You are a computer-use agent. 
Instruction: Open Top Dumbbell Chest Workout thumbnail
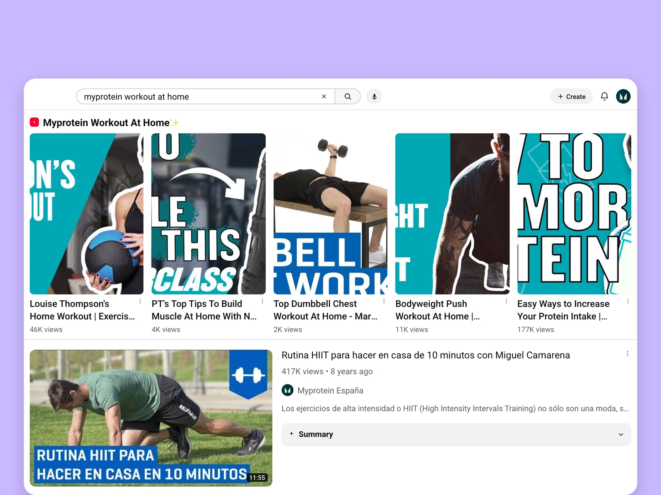click(330, 214)
